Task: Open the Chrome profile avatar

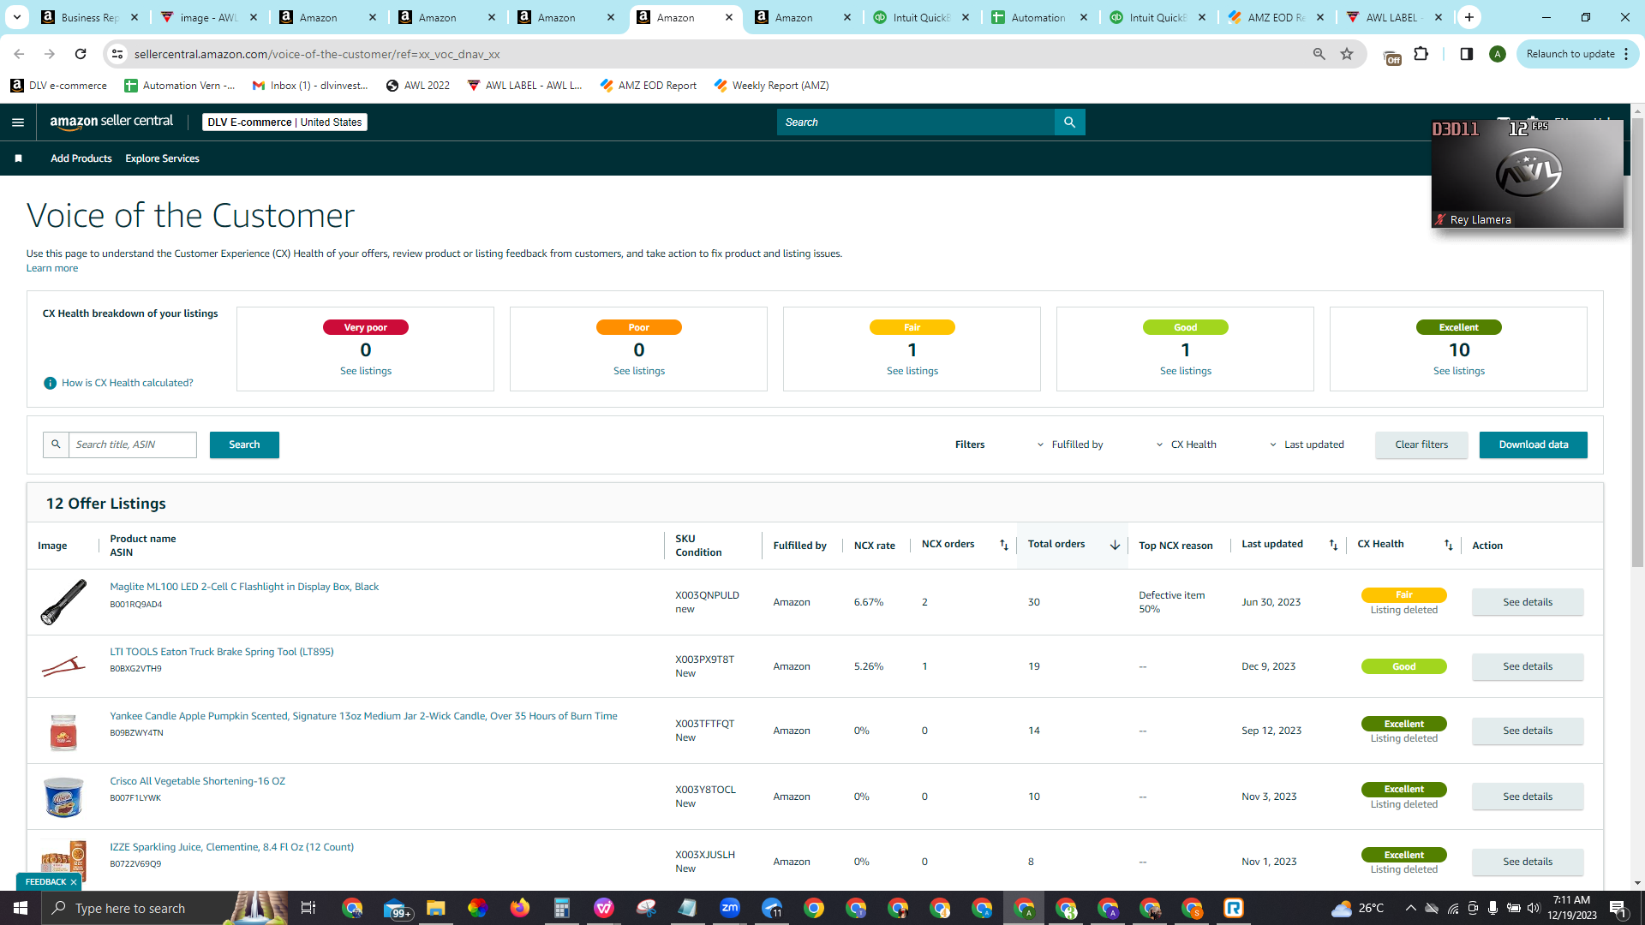Action: pos(1498,54)
